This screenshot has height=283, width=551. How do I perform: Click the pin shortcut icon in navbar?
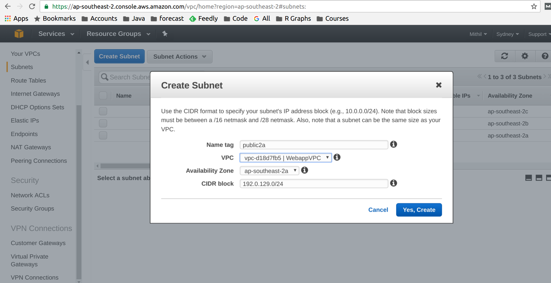pos(165,34)
